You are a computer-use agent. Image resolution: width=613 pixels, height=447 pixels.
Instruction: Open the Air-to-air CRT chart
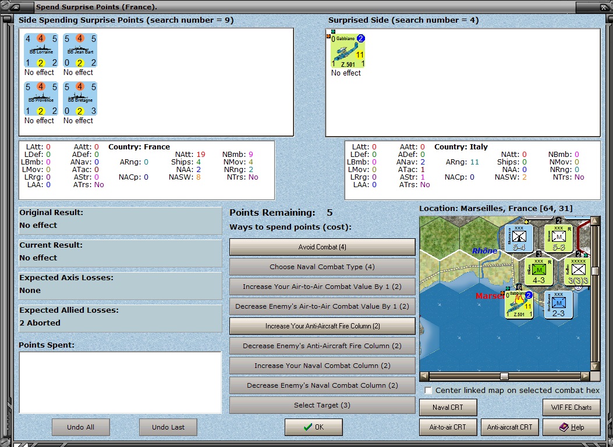click(x=448, y=427)
